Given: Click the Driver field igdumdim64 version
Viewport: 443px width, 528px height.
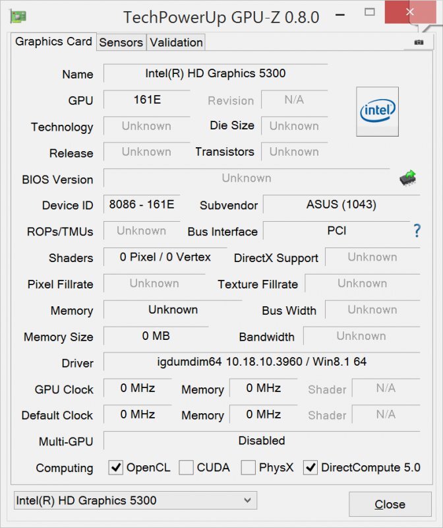Looking at the screenshot, I should tap(262, 362).
